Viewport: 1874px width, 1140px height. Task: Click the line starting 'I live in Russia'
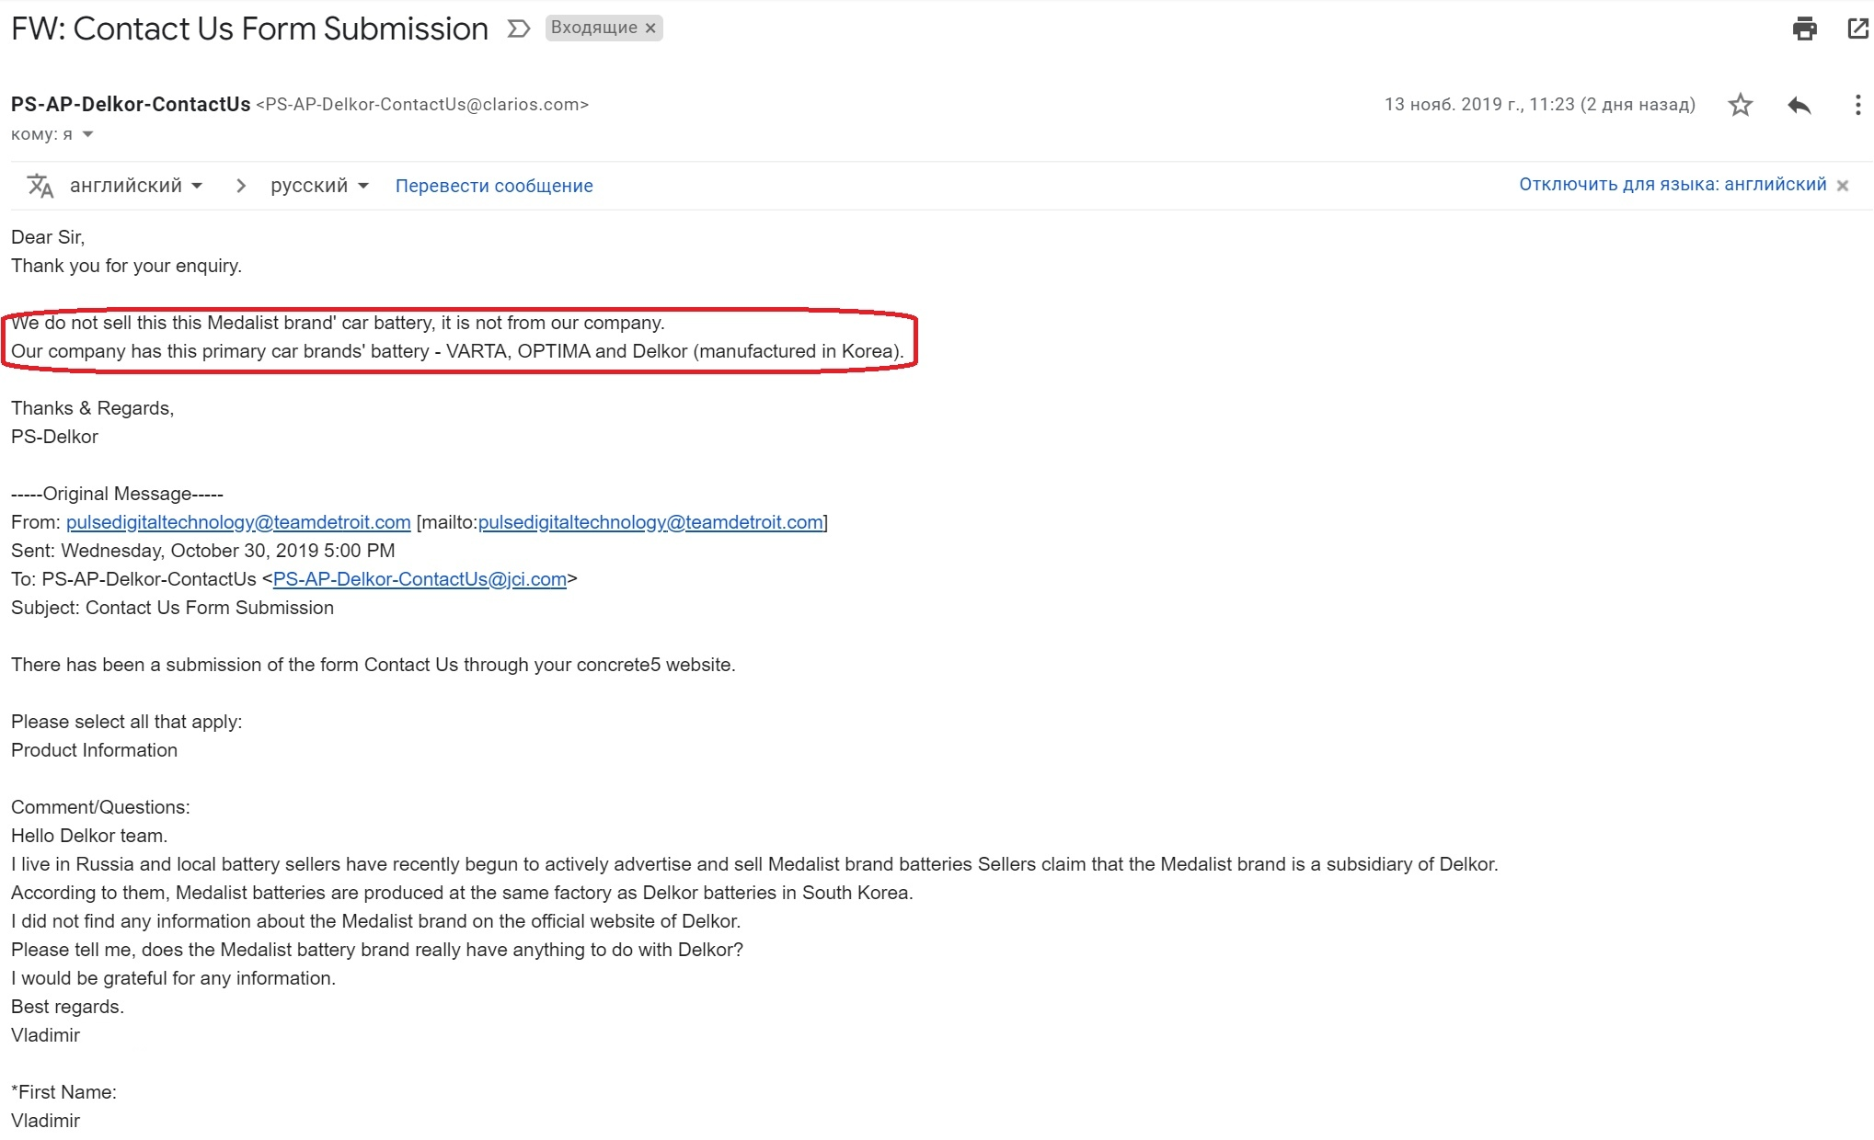point(754,864)
